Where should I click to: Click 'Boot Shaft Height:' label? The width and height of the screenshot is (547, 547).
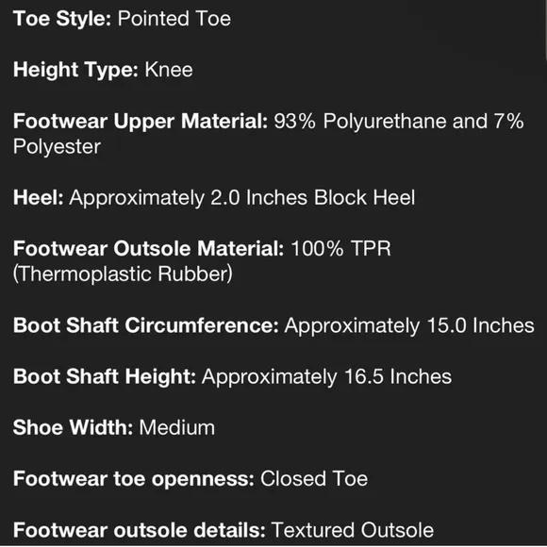pyautogui.click(x=105, y=376)
